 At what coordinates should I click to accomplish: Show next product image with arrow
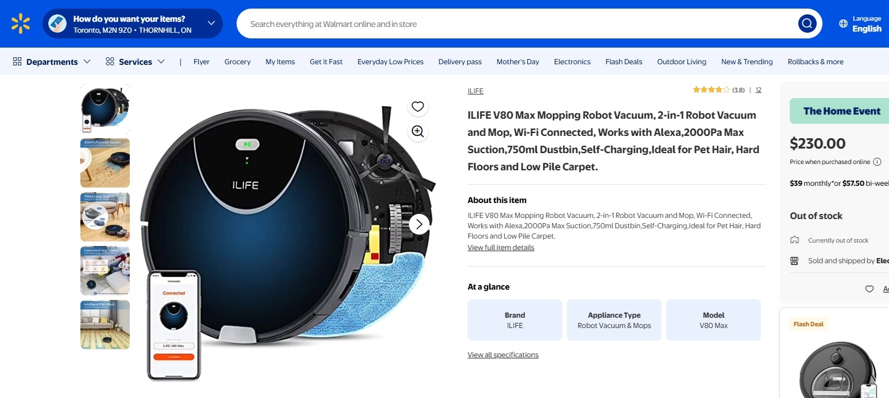click(419, 224)
